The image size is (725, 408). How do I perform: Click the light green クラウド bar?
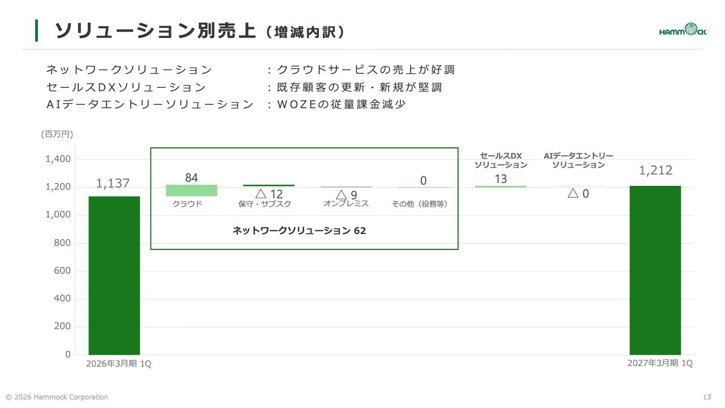(191, 190)
